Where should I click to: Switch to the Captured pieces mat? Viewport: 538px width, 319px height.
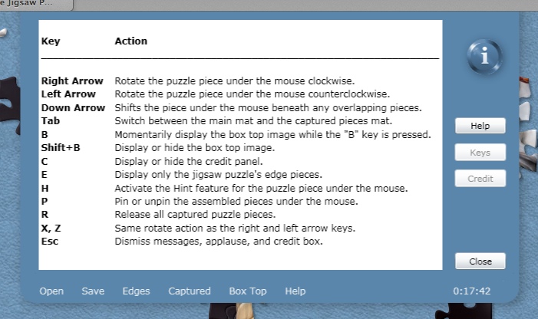point(189,291)
